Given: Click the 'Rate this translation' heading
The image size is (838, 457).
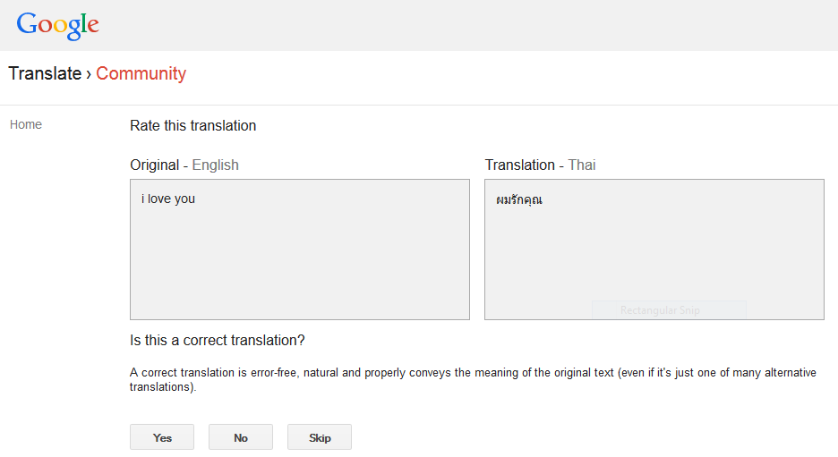Looking at the screenshot, I should pyautogui.click(x=193, y=125).
